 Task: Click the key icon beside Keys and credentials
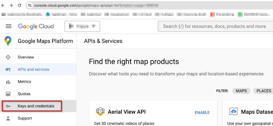(x=8, y=106)
